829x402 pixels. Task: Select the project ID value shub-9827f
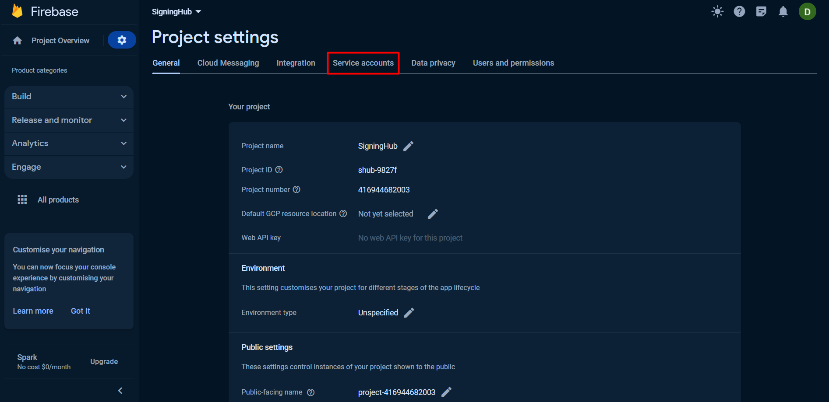[x=377, y=170]
